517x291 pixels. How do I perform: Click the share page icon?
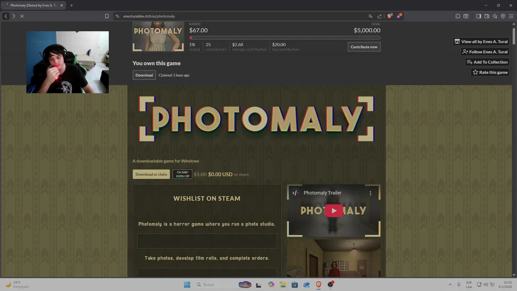tap(380, 16)
